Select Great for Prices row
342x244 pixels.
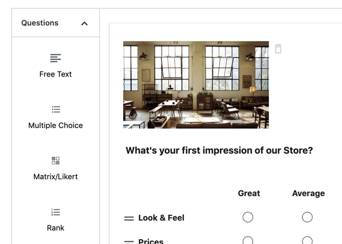248,241
